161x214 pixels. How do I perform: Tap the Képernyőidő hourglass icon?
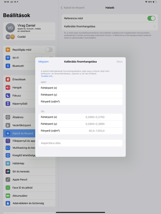[8, 104]
